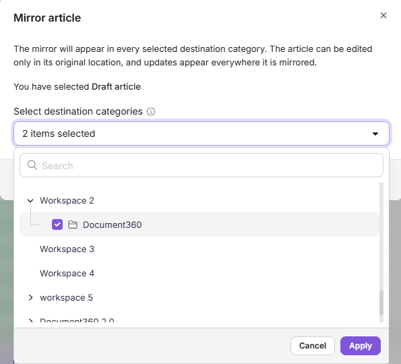Select Workspace 4 in the tree
This screenshot has height=364, width=401.
[67, 274]
